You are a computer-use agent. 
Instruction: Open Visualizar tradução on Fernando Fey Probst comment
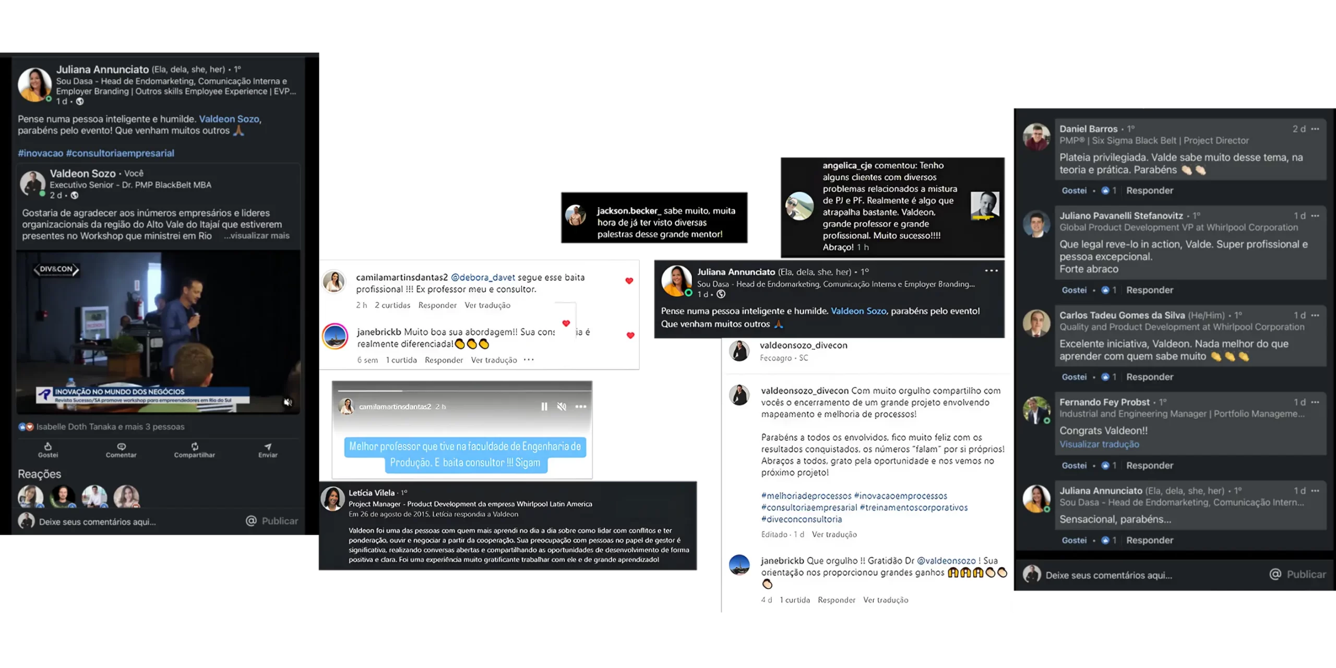pos(1099,444)
